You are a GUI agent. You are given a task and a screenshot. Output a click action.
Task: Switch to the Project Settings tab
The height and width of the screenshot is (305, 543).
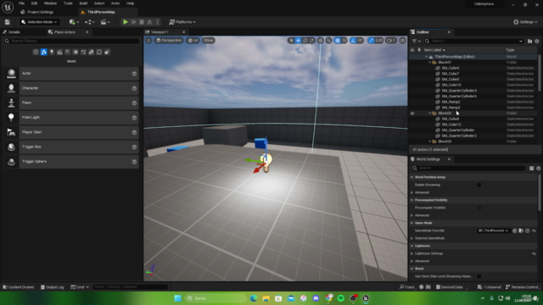(37, 12)
